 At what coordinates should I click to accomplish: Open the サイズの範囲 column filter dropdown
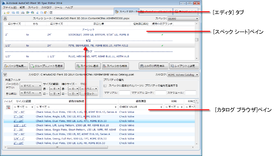point(24,107)
